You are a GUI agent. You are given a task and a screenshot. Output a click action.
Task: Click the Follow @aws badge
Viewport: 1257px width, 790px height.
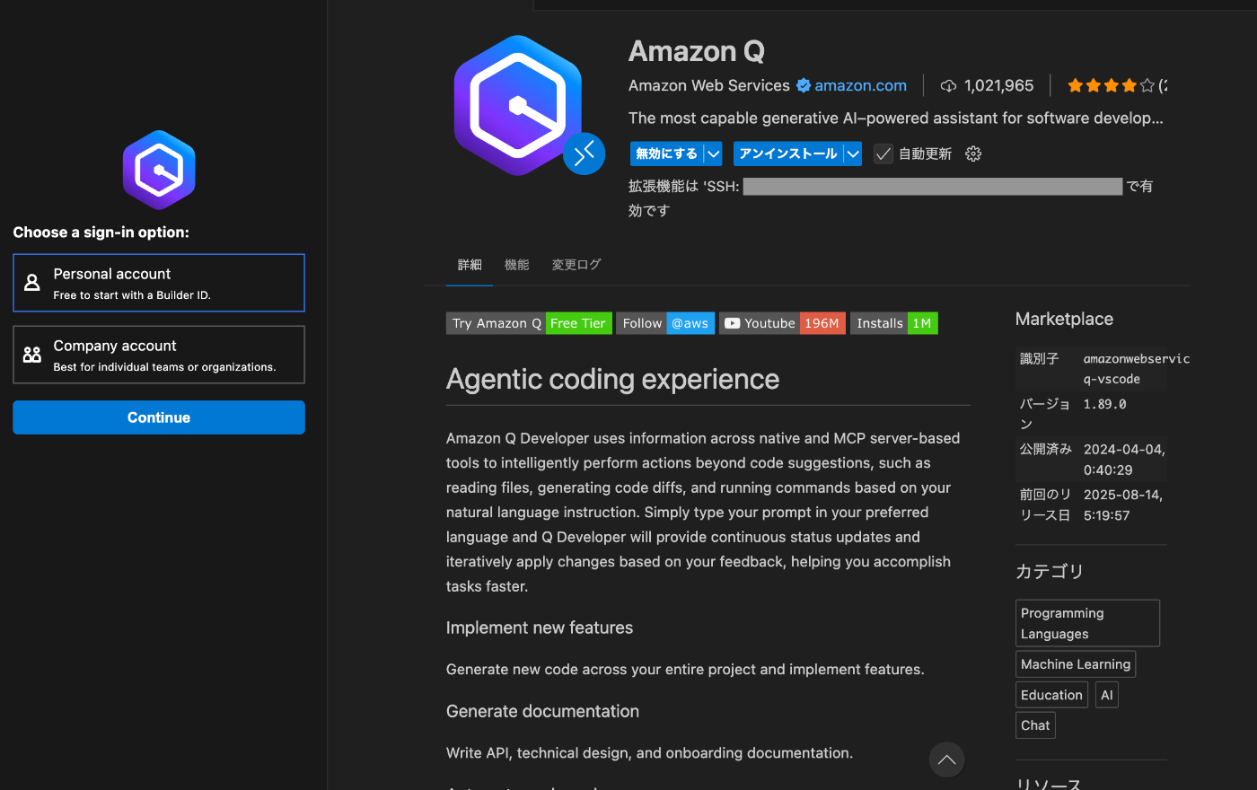pyautogui.click(x=665, y=323)
